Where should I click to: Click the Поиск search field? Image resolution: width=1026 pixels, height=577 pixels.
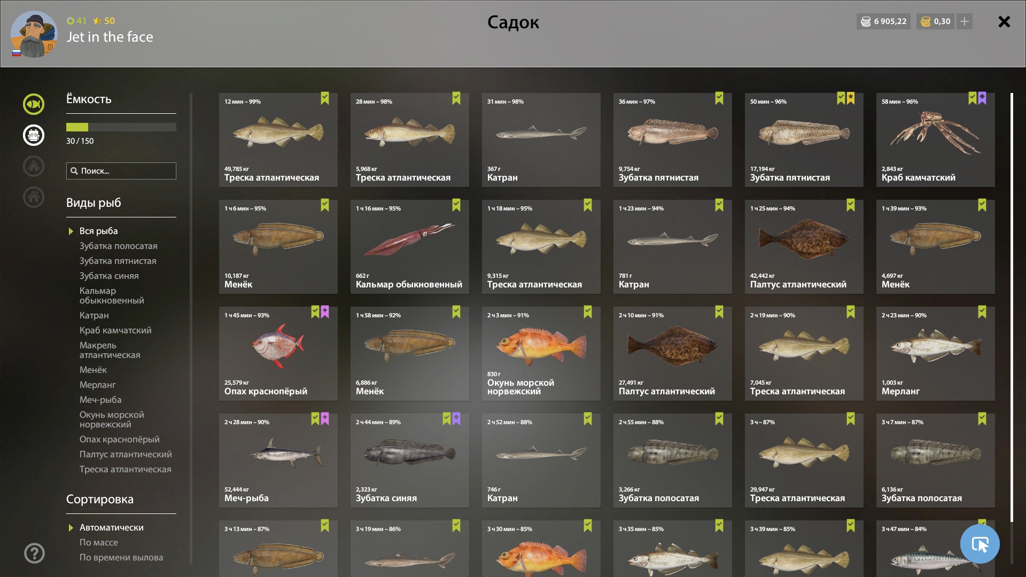[121, 171]
